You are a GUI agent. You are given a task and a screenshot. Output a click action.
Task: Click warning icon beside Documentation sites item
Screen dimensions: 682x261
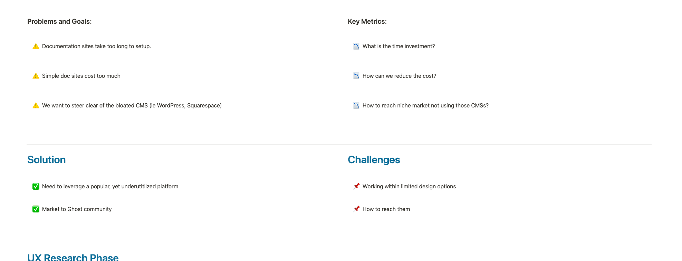(x=36, y=46)
